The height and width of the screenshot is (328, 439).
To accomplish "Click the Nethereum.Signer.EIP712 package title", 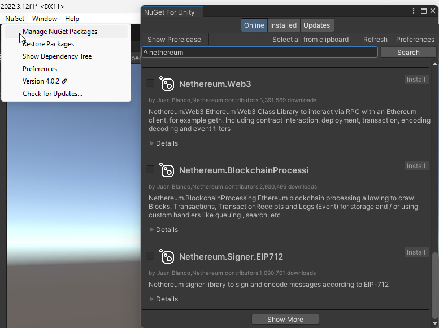I will pos(231,257).
